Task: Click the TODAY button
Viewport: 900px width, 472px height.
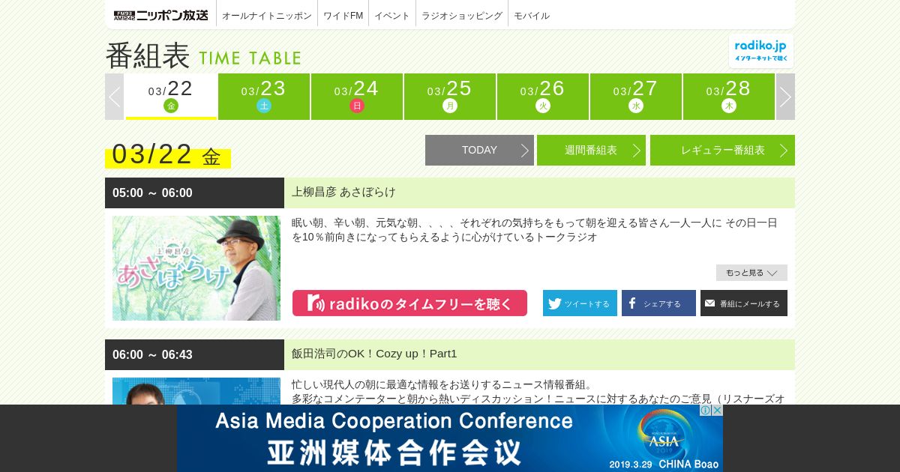Action: pyautogui.click(x=479, y=150)
